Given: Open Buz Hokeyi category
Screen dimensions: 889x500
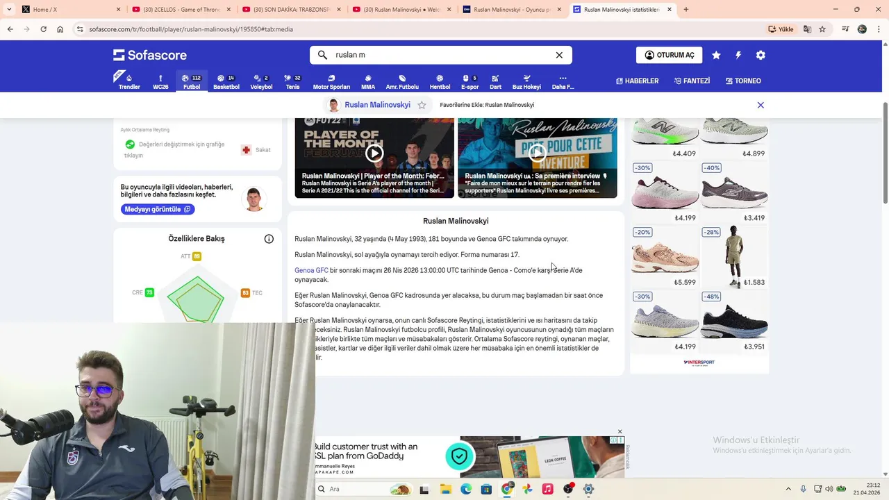Looking at the screenshot, I should 526,82.
